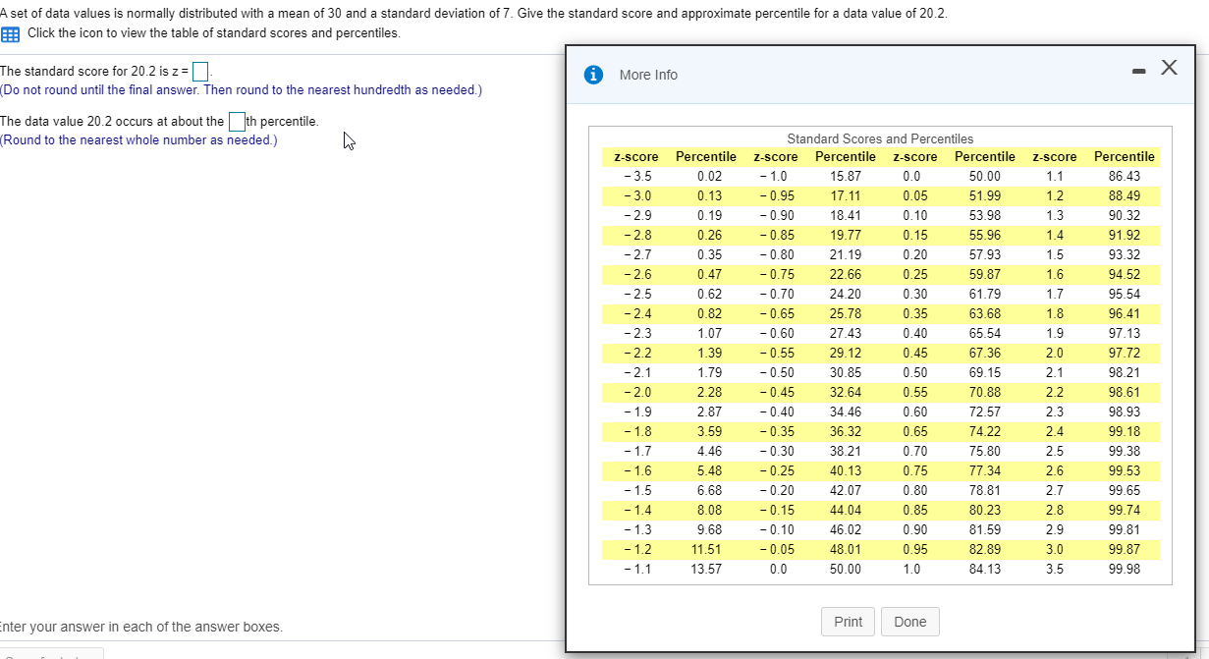Select the first Percentile column header
Screen dimensions: 1209x659
pos(706,156)
